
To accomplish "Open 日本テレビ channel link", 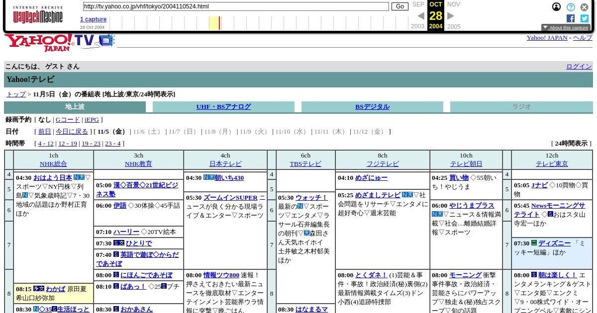I will (225, 164).
